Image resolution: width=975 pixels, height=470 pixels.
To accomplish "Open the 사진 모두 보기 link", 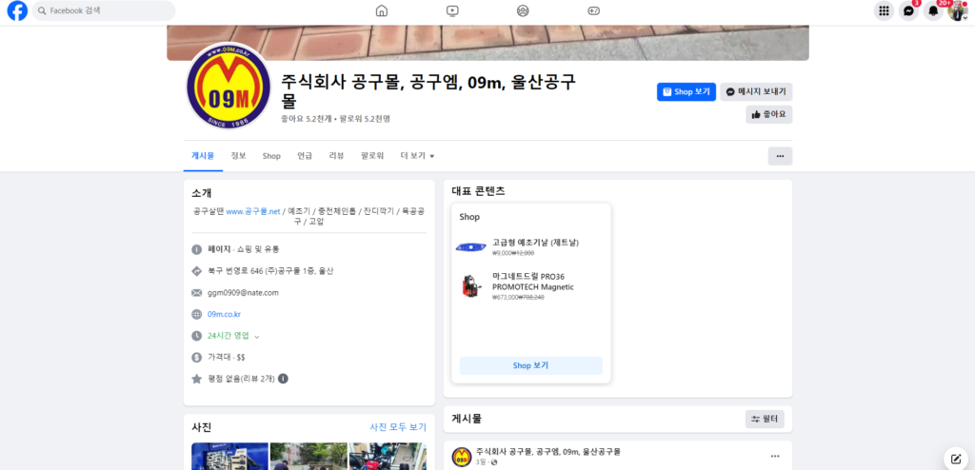I will 398,427.
